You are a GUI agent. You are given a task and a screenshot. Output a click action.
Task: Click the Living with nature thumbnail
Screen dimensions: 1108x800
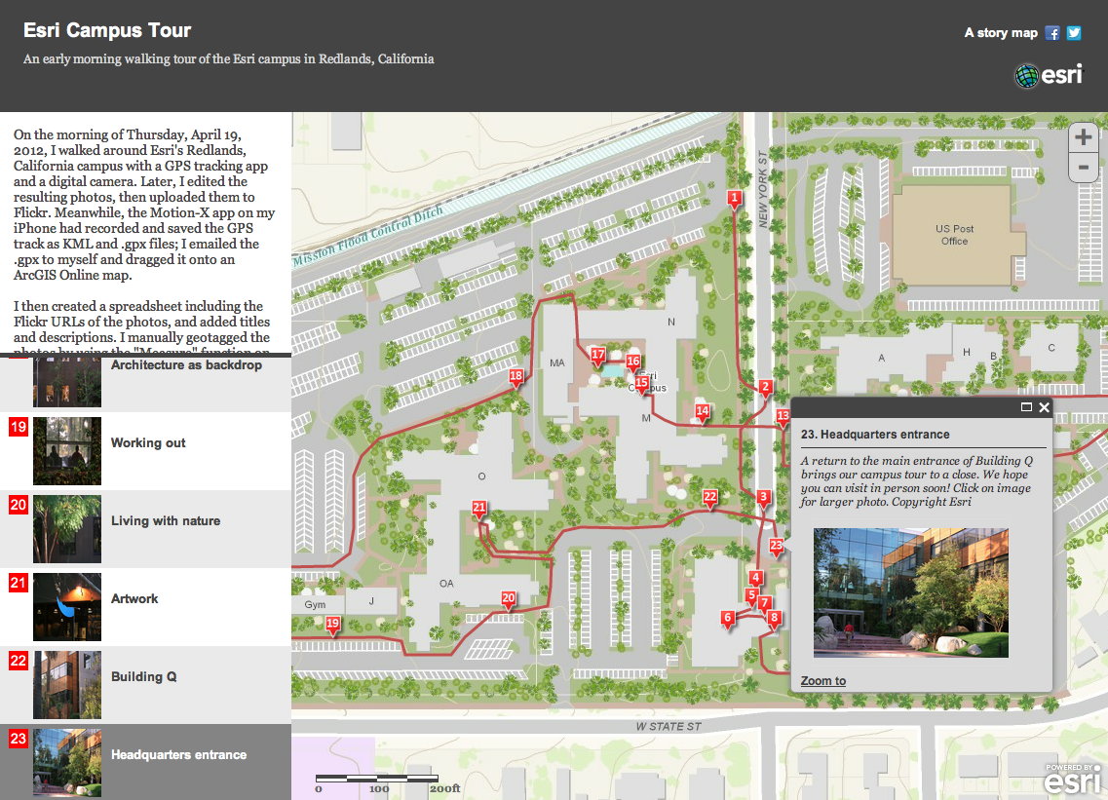(x=67, y=528)
